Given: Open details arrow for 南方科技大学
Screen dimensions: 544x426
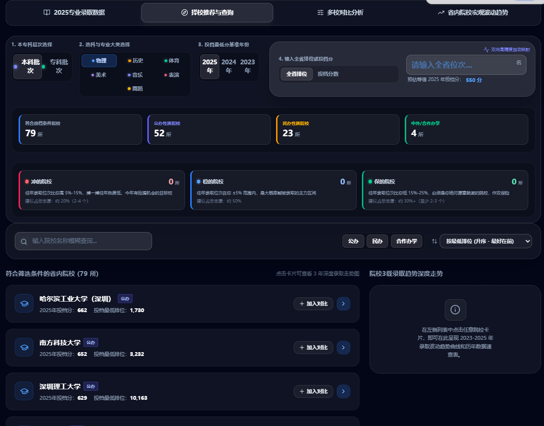Looking at the screenshot, I should (x=343, y=347).
